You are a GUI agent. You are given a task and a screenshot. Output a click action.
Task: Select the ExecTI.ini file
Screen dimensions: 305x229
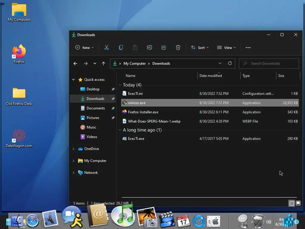pos(210,94)
